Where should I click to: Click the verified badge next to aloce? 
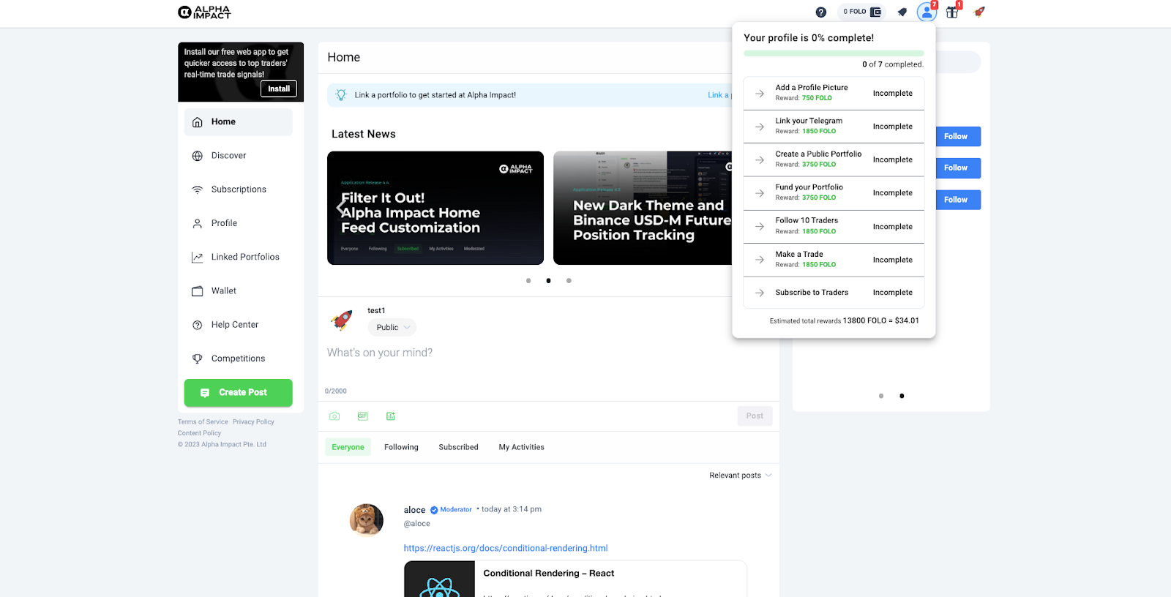pyautogui.click(x=434, y=510)
